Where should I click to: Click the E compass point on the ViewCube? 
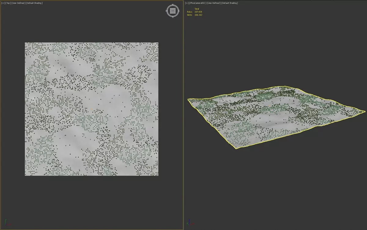coord(179,11)
